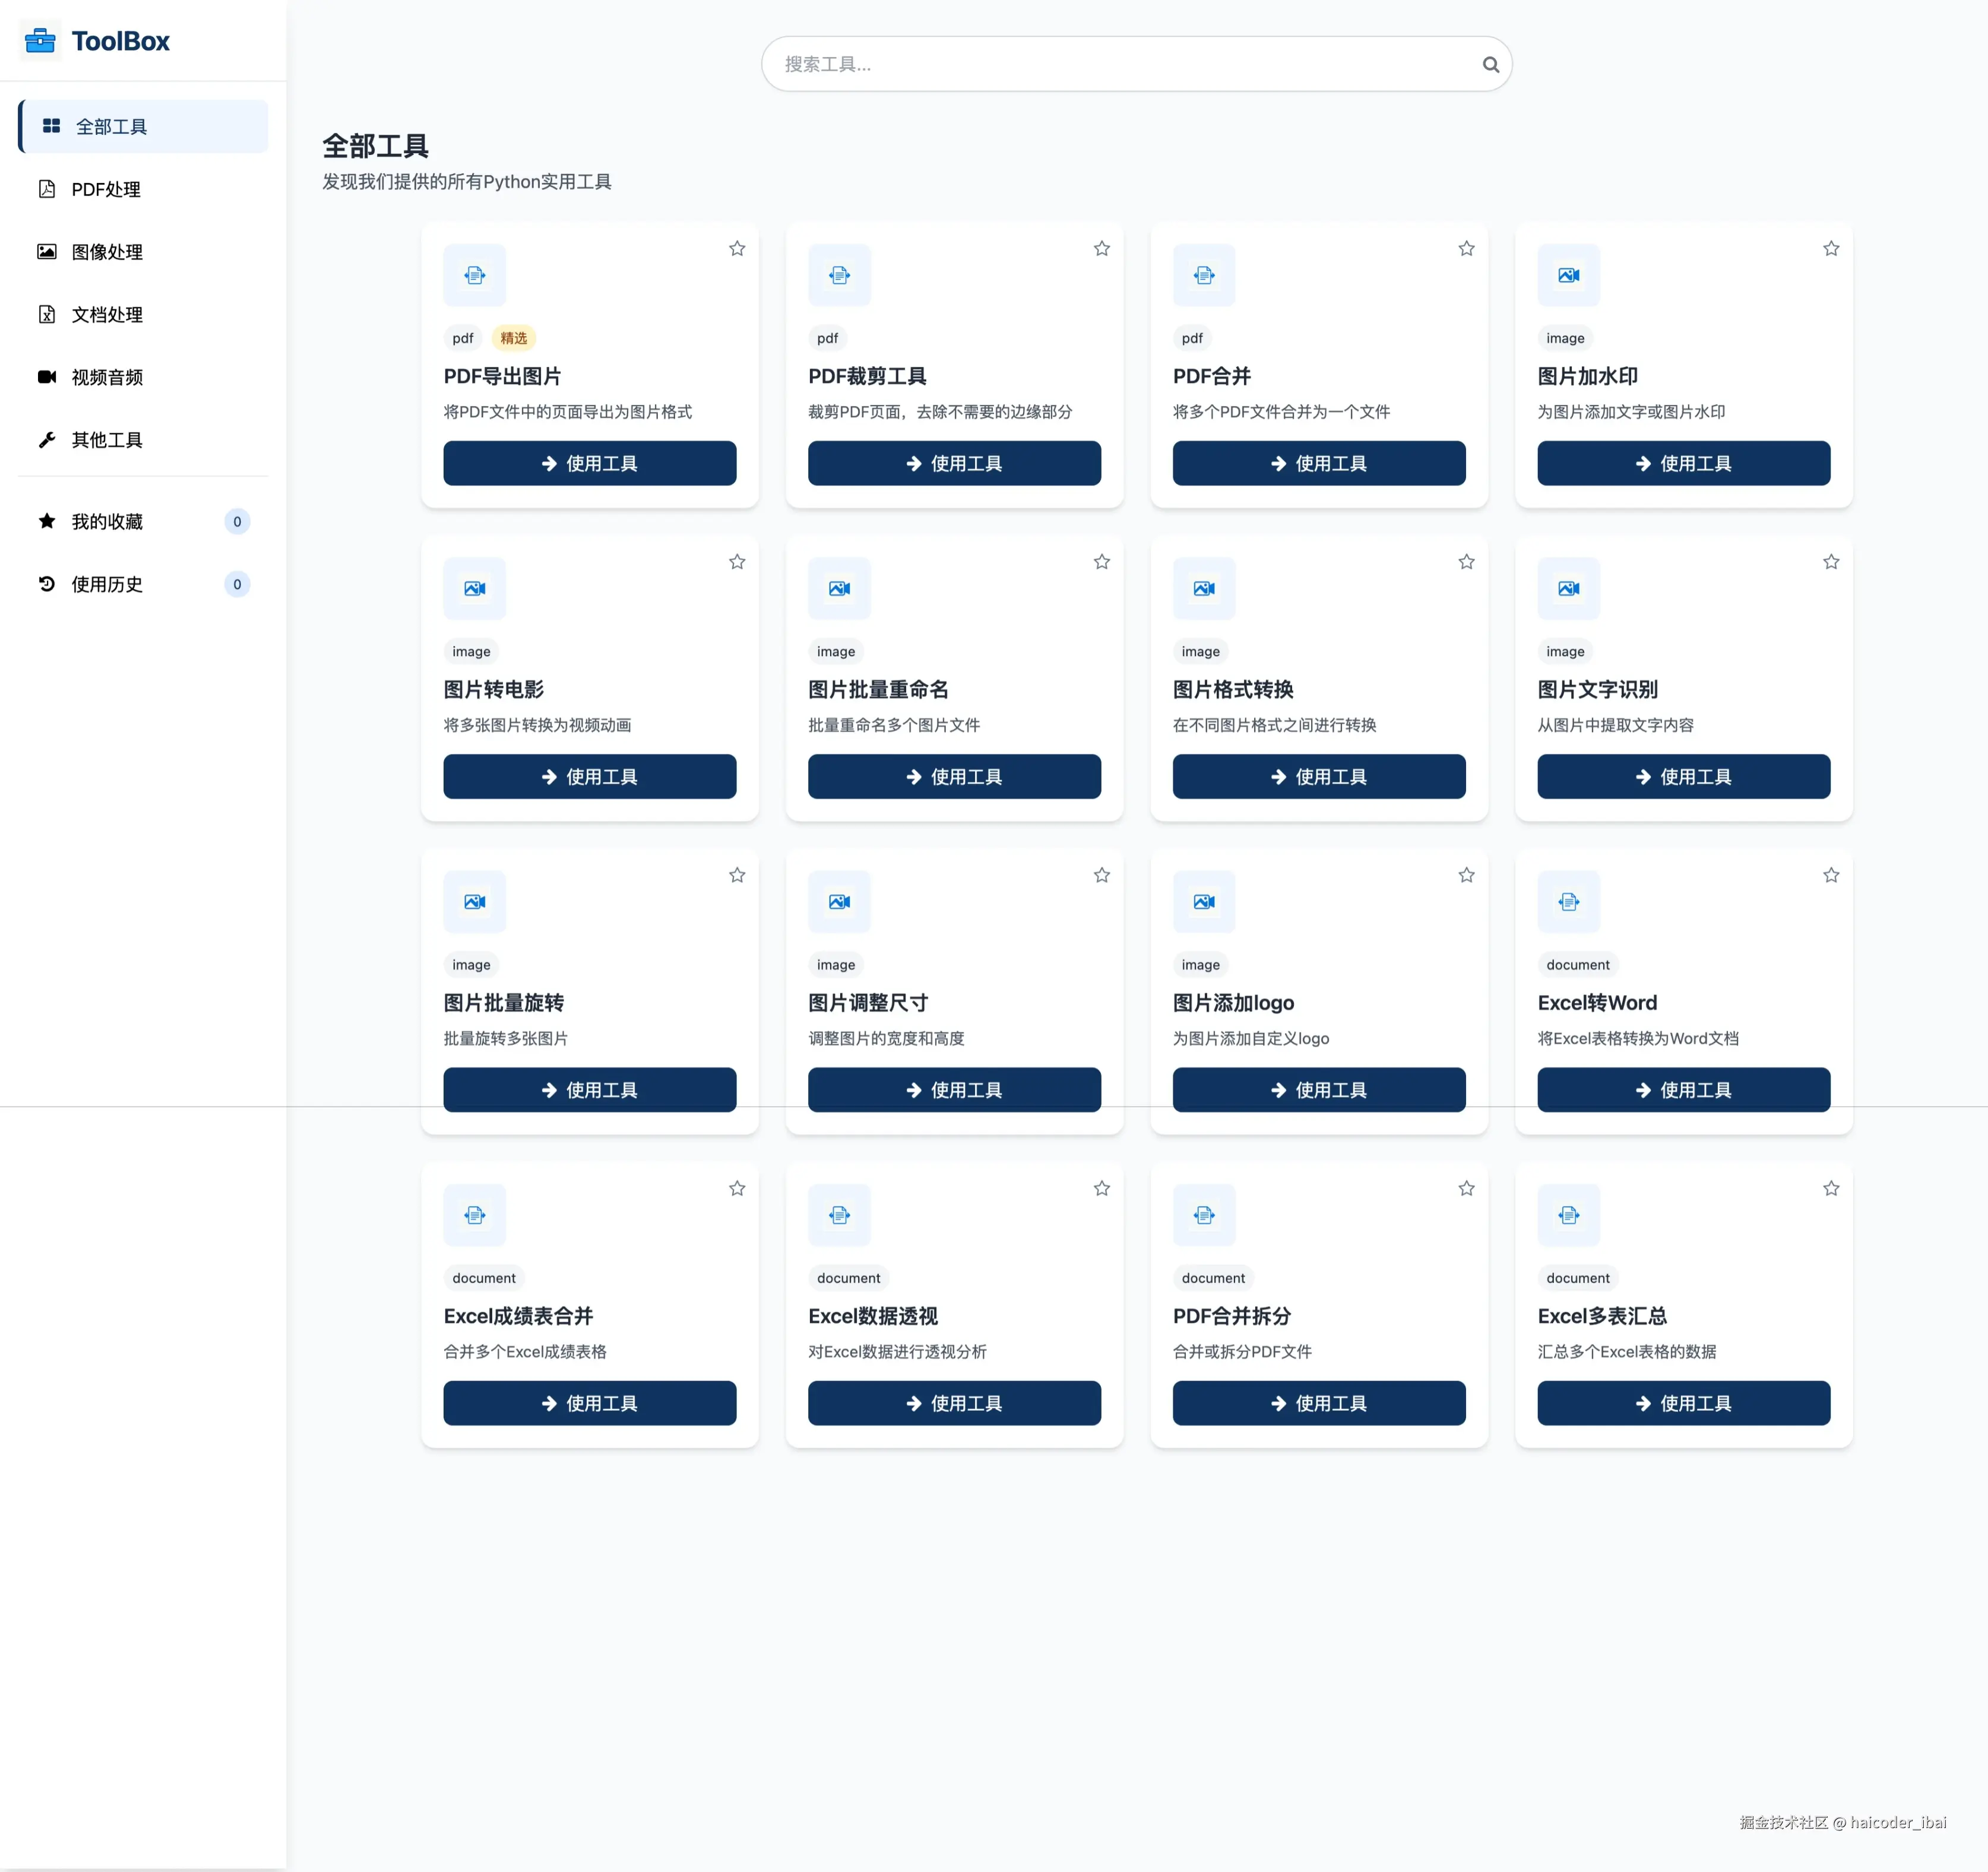This screenshot has height=1872, width=1988.
Task: Click the 图片文字识别 card icon
Action: (x=1568, y=589)
